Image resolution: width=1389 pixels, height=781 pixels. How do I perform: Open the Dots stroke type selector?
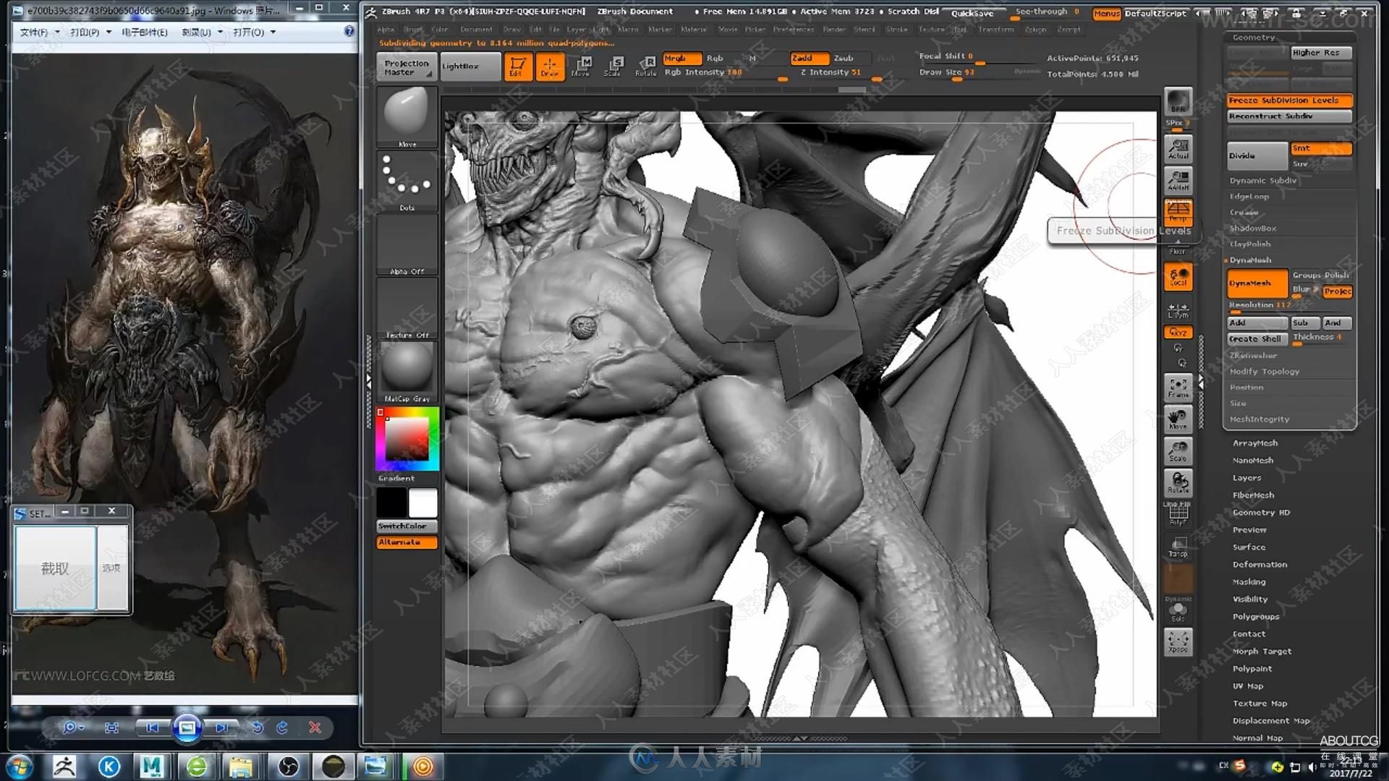(x=407, y=181)
